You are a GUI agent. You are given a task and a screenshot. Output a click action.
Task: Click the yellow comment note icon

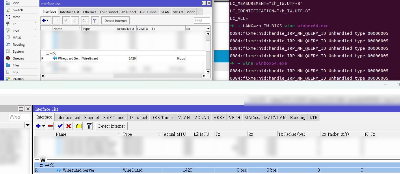[79, 126]
